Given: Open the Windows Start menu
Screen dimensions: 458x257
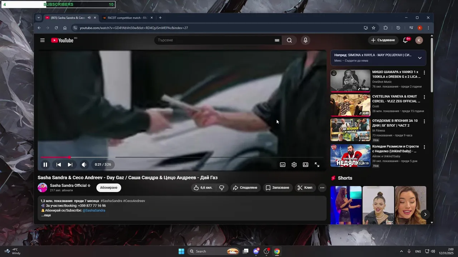Looking at the screenshot, I should [x=181, y=251].
